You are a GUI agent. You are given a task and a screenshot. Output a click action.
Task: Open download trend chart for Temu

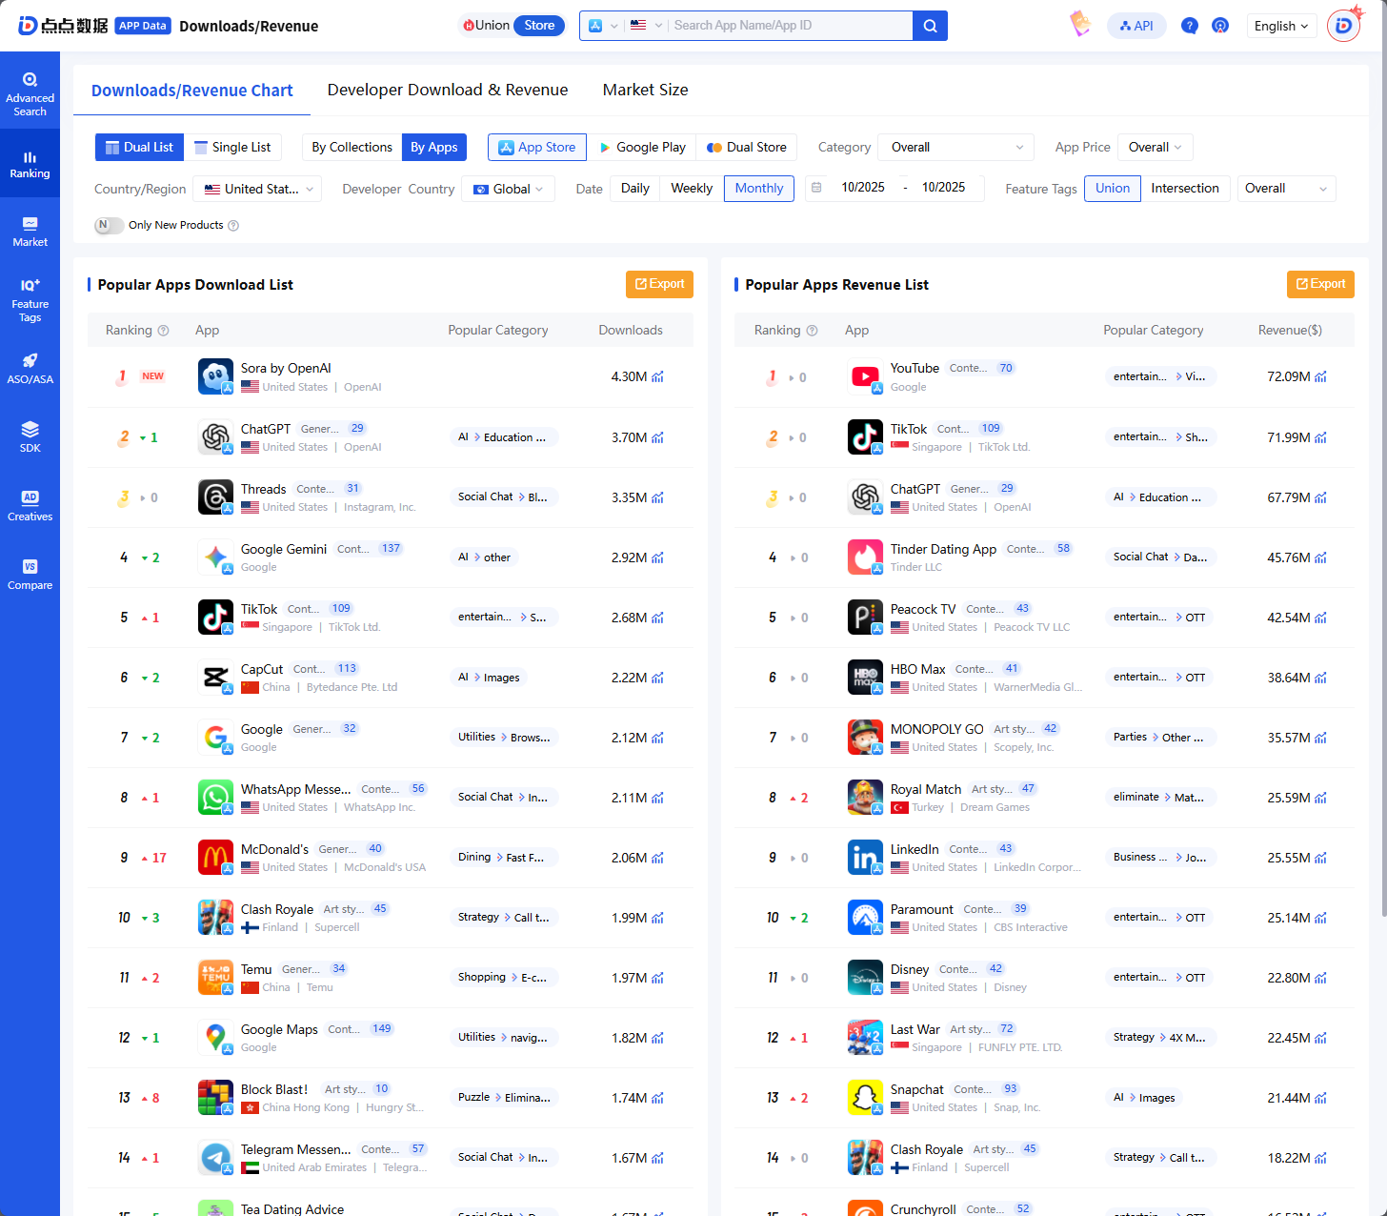click(x=657, y=978)
